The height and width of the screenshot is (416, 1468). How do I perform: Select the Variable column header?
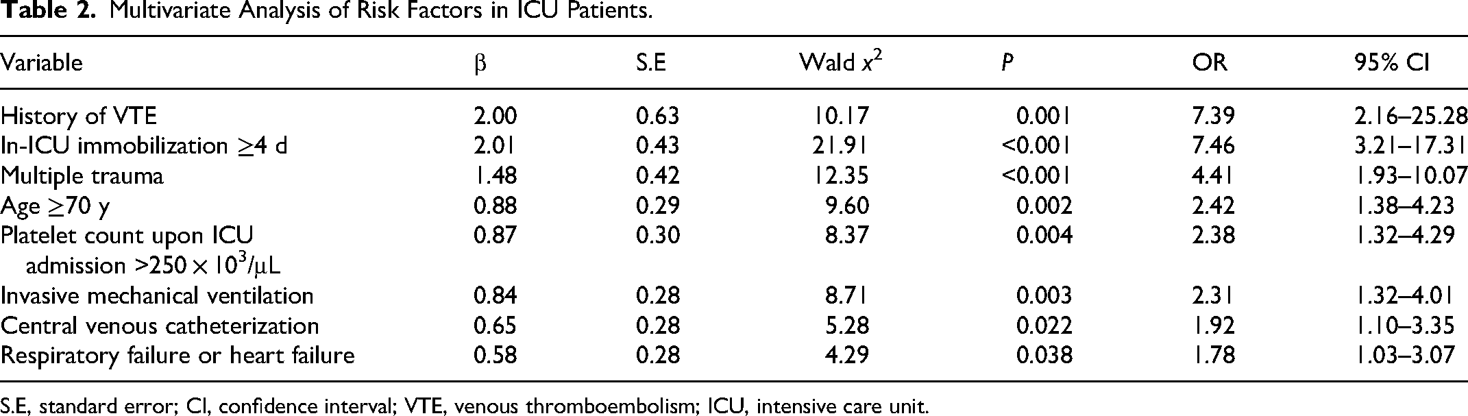pyautogui.click(x=41, y=62)
